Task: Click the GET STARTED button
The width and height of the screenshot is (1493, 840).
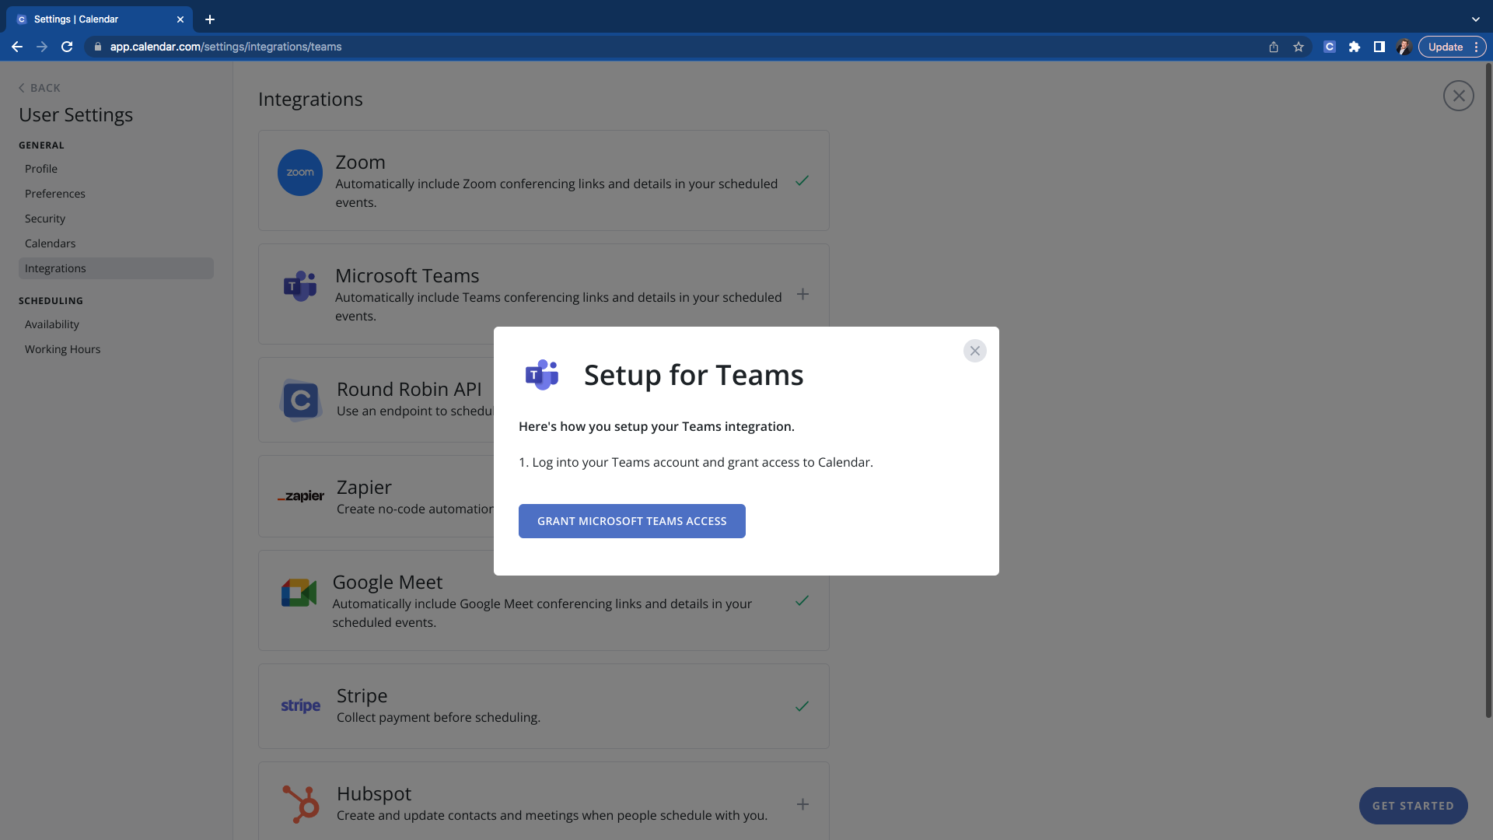Action: pyautogui.click(x=1413, y=806)
